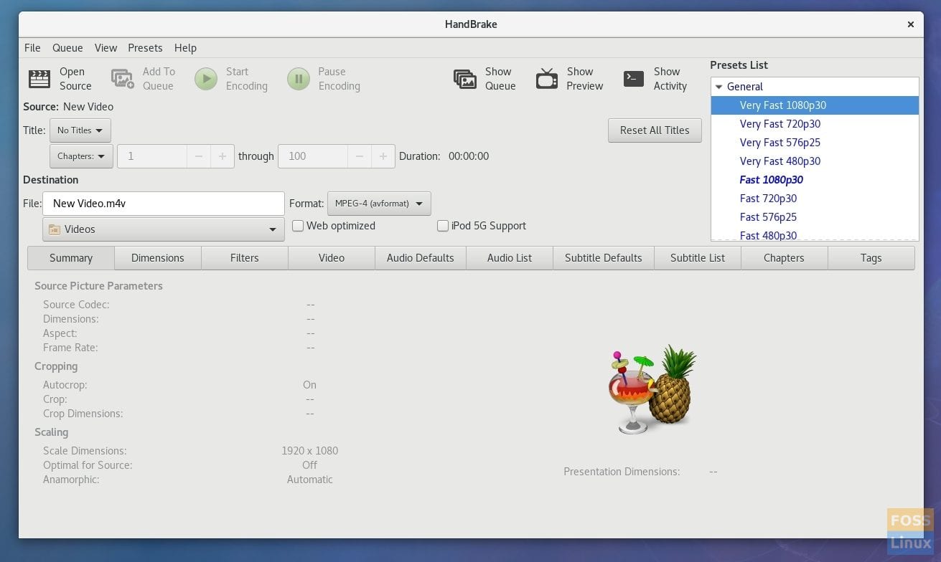Close the HandBrake window
This screenshot has height=562, width=941.
coord(910,24)
